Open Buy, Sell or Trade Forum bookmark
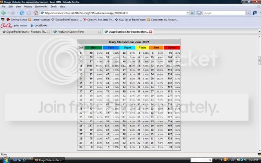Screen dimensions: 261x163 (x=130, y=20)
